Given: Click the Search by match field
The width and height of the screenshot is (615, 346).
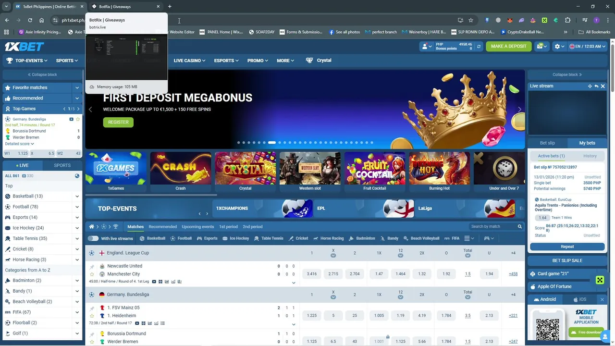Looking at the screenshot, I should (496, 226).
